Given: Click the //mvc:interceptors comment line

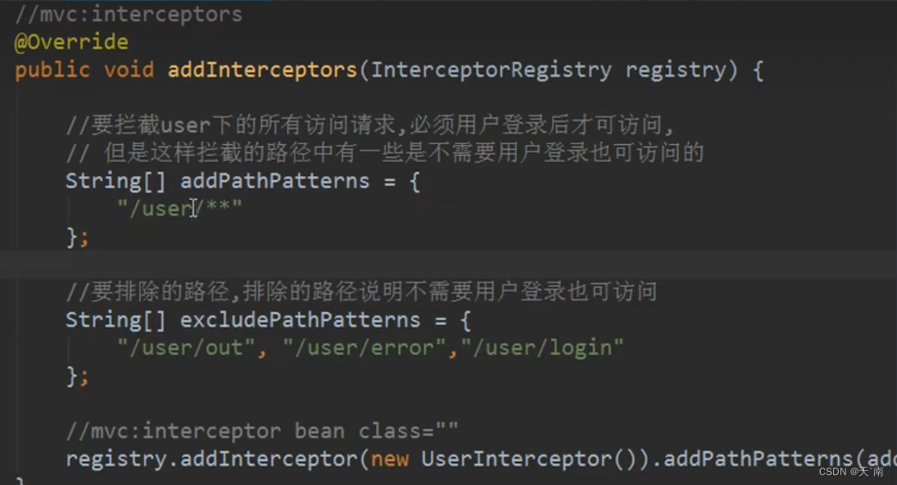Looking at the screenshot, I should pos(129,14).
